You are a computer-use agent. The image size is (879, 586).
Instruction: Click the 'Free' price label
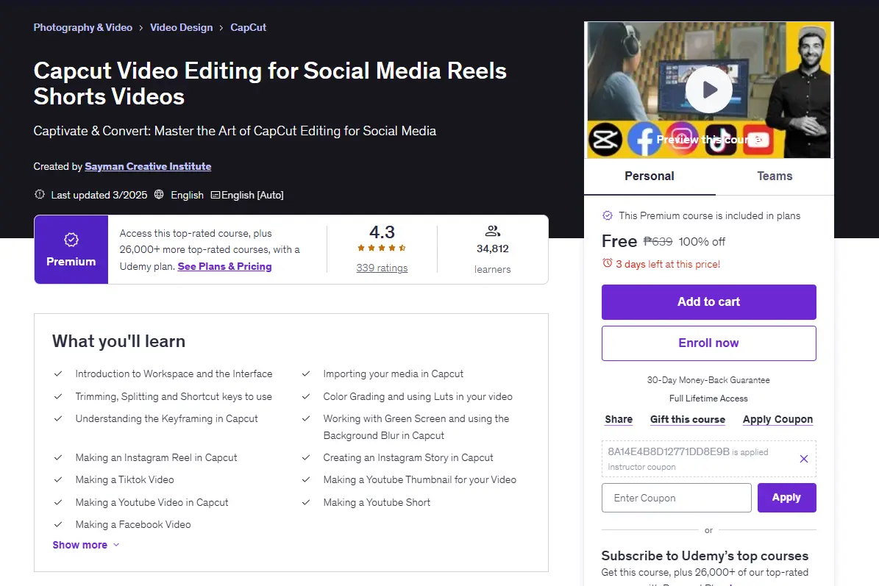[619, 241]
